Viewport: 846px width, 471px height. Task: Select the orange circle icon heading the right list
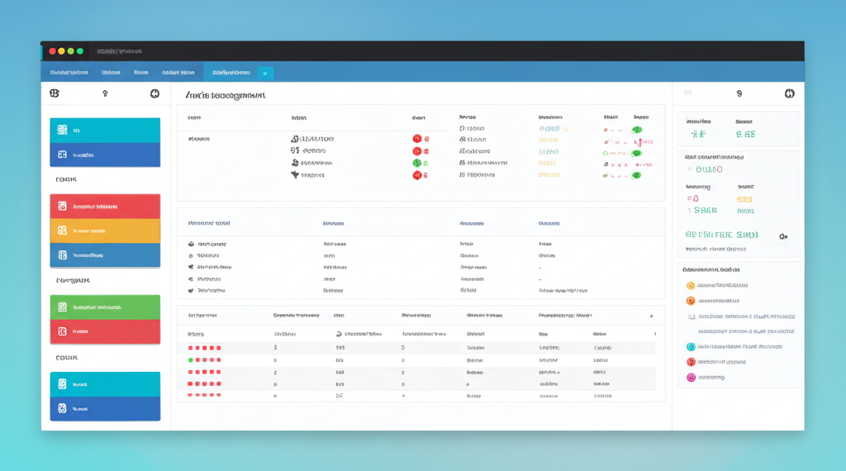tap(691, 286)
